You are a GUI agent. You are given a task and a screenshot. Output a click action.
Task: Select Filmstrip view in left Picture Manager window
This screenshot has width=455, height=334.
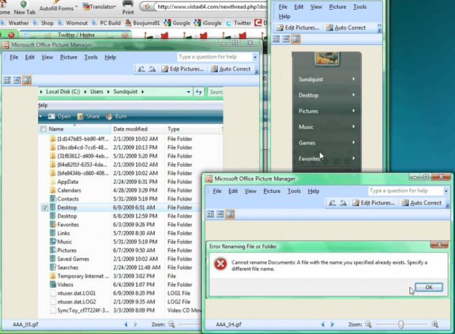(17, 80)
